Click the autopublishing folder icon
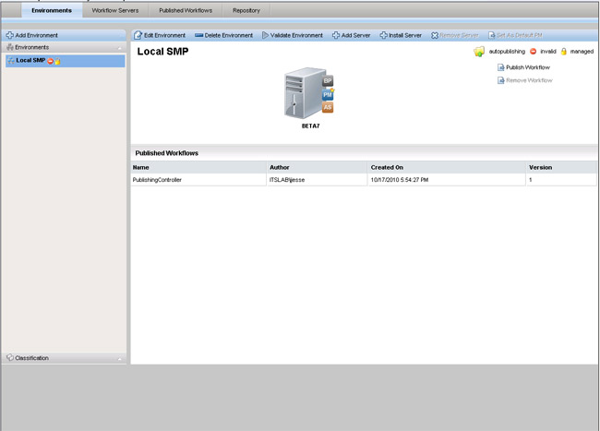Screen dimensions: 600x431 (x=479, y=52)
